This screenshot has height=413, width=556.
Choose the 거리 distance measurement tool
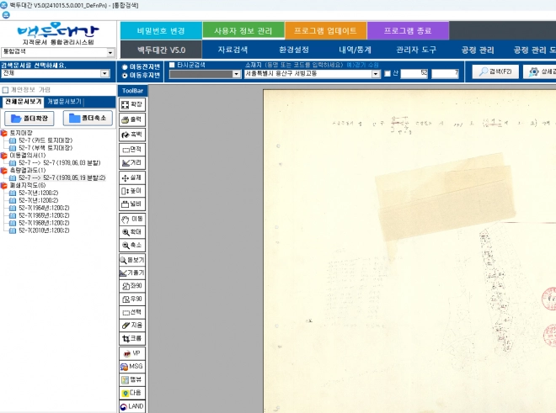click(131, 162)
